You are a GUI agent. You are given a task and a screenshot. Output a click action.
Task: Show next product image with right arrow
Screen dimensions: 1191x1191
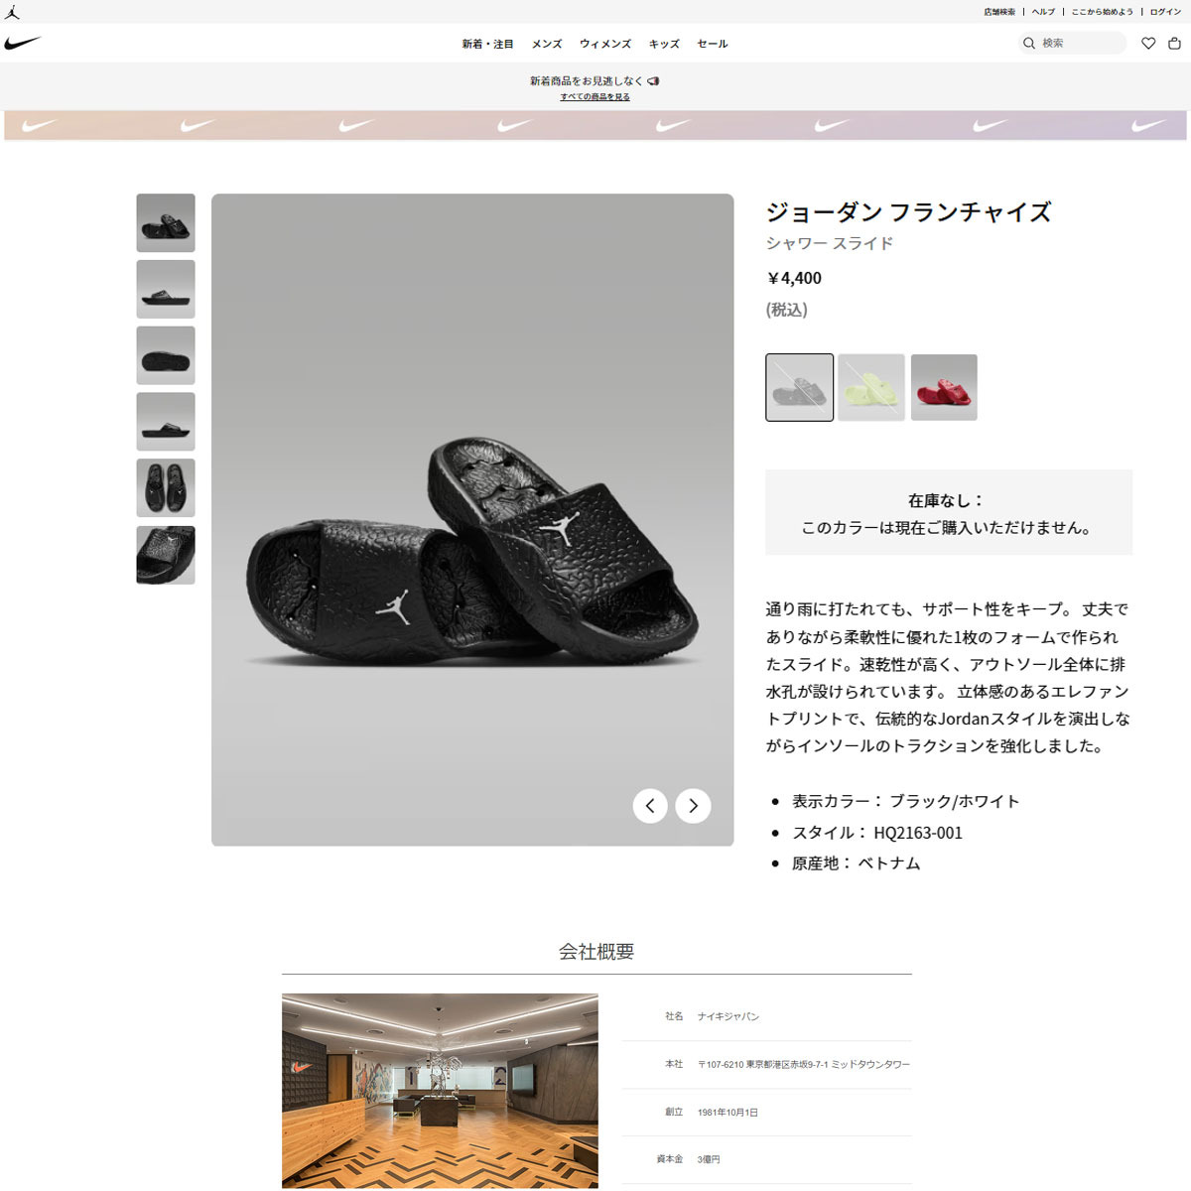(693, 805)
